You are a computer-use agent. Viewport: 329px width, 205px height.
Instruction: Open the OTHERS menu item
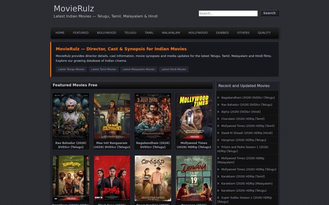pos(243,33)
